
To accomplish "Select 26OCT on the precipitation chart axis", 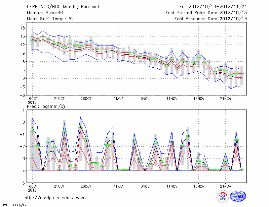I will [86, 186].
